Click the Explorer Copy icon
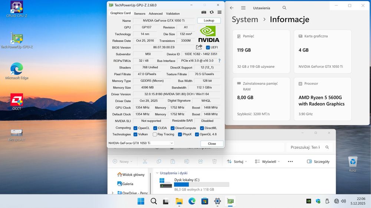Viewport: 371px width, 208px height. (159, 161)
